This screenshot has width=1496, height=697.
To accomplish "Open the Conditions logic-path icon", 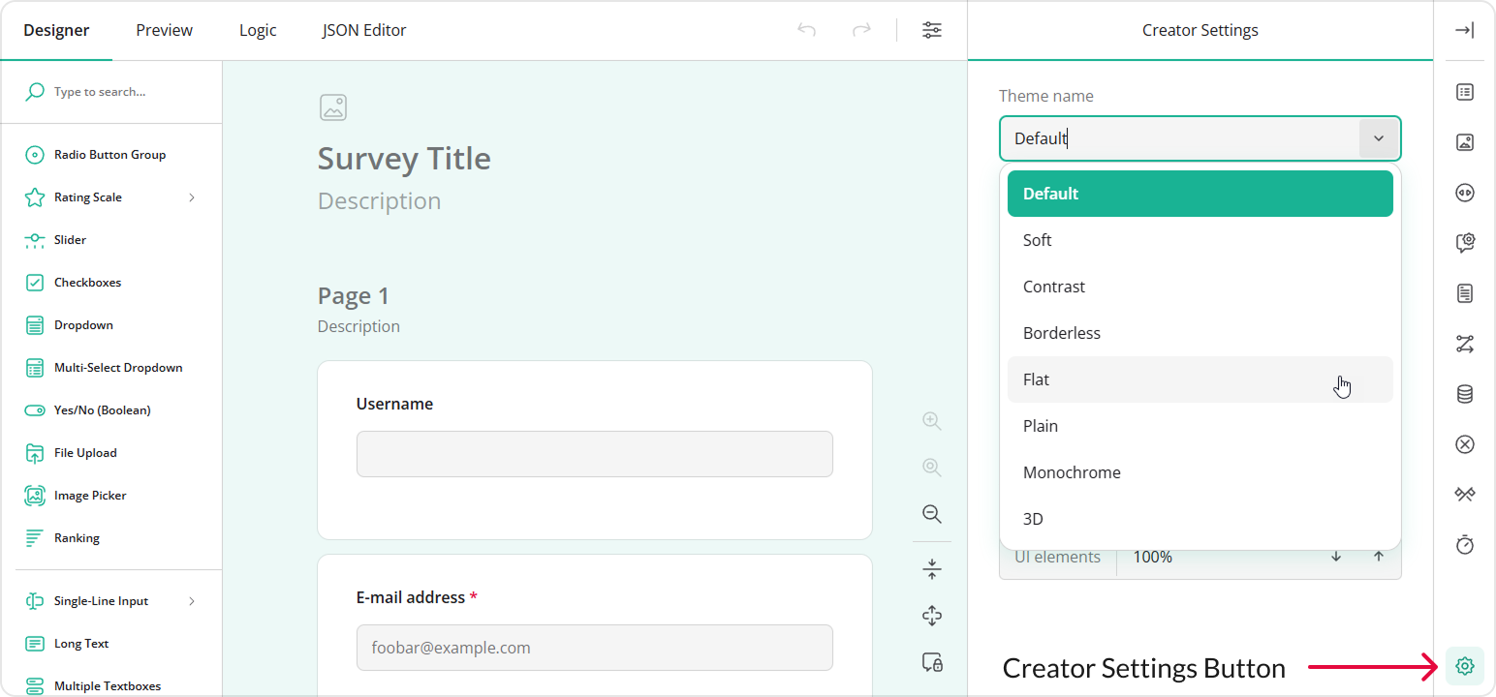I will tap(1465, 344).
